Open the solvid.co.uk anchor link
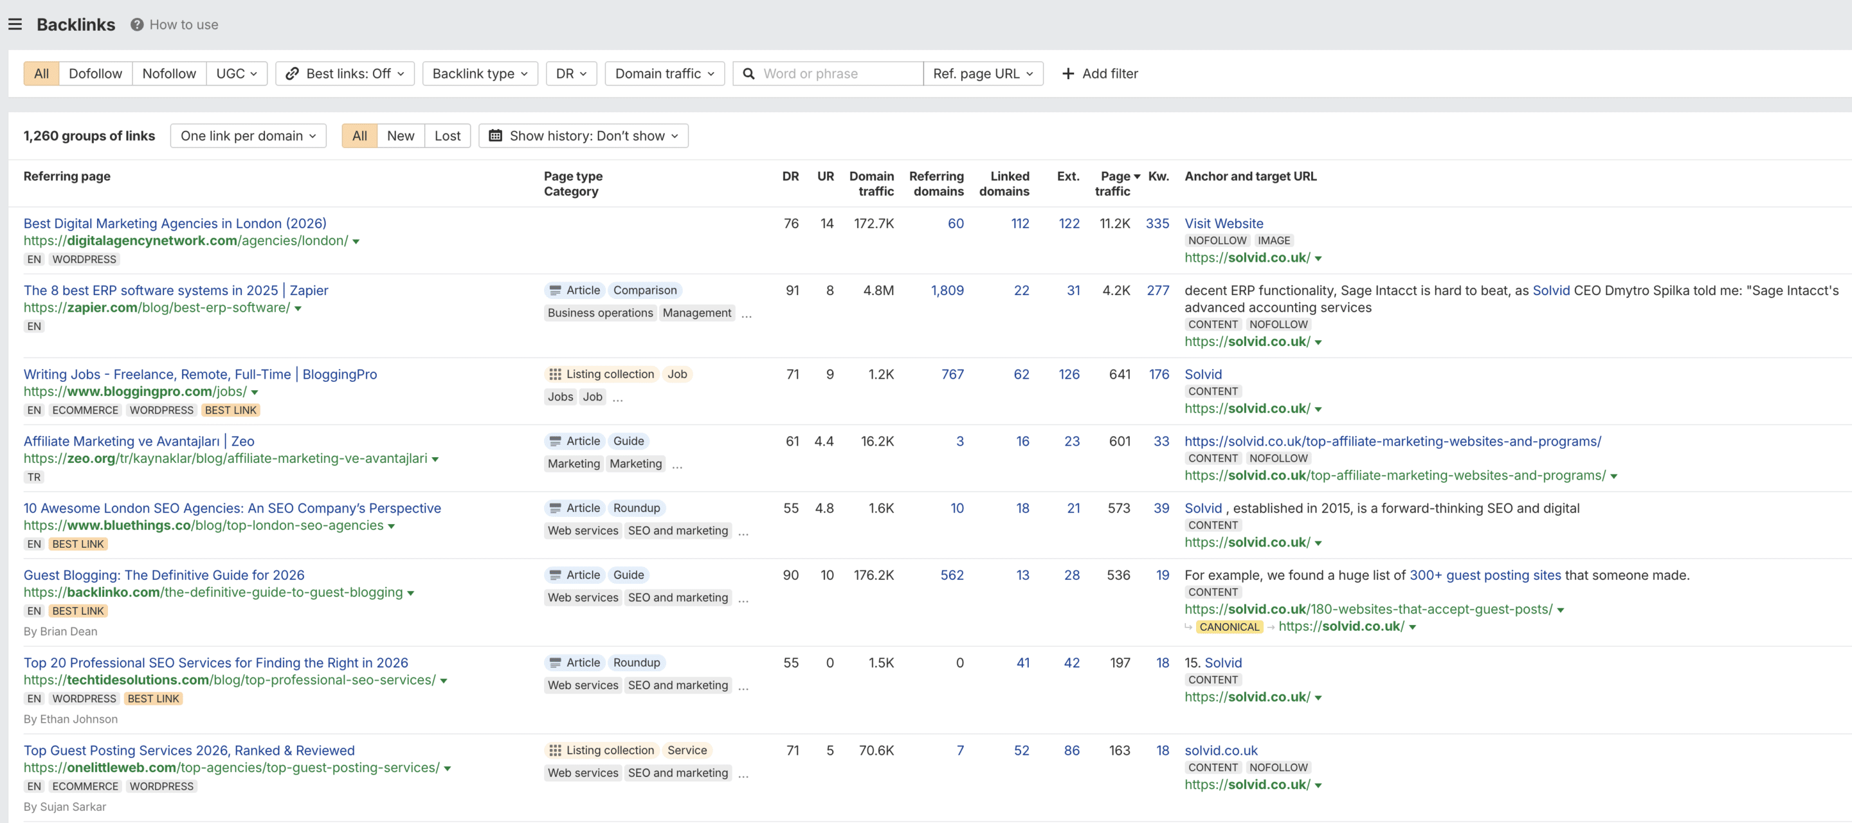 1221,750
